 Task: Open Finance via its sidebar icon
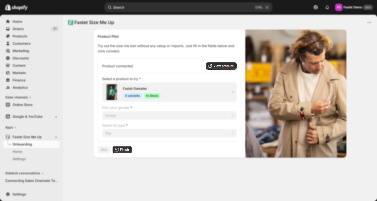pos(8,80)
